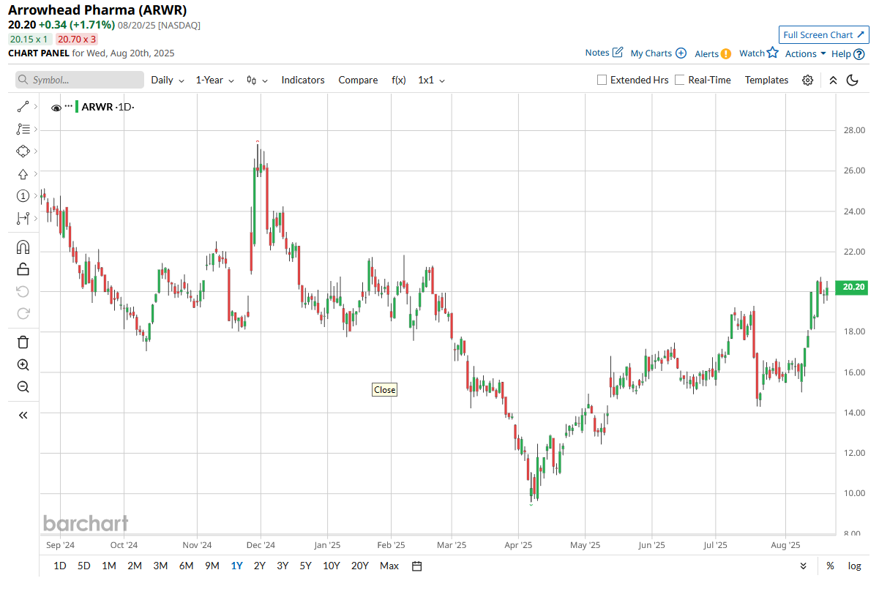This screenshot has width=879, height=589.
Task: Expand the annotation tool options arrow
Action: (35, 196)
